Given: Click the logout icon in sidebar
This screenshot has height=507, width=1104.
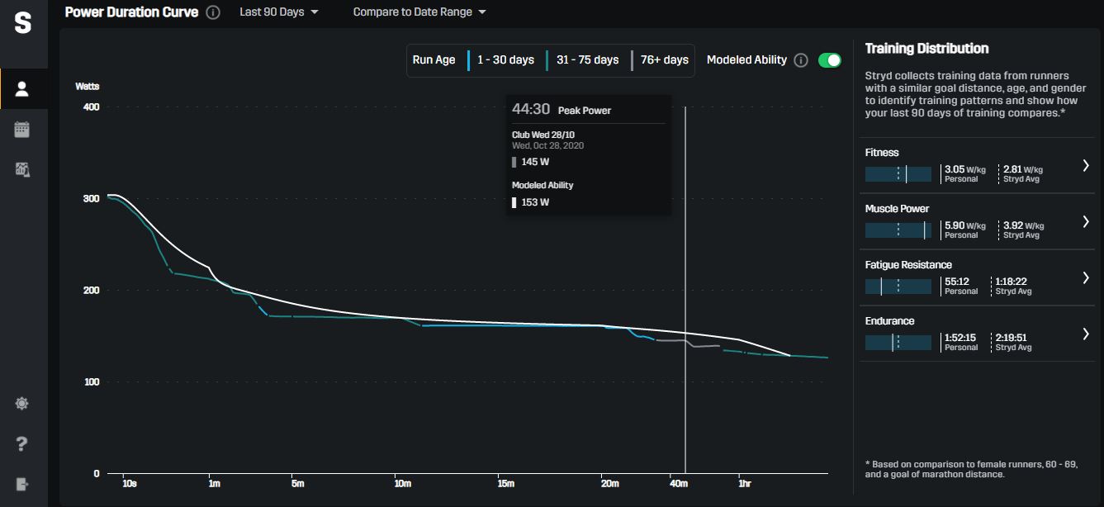Looking at the screenshot, I should point(22,484).
